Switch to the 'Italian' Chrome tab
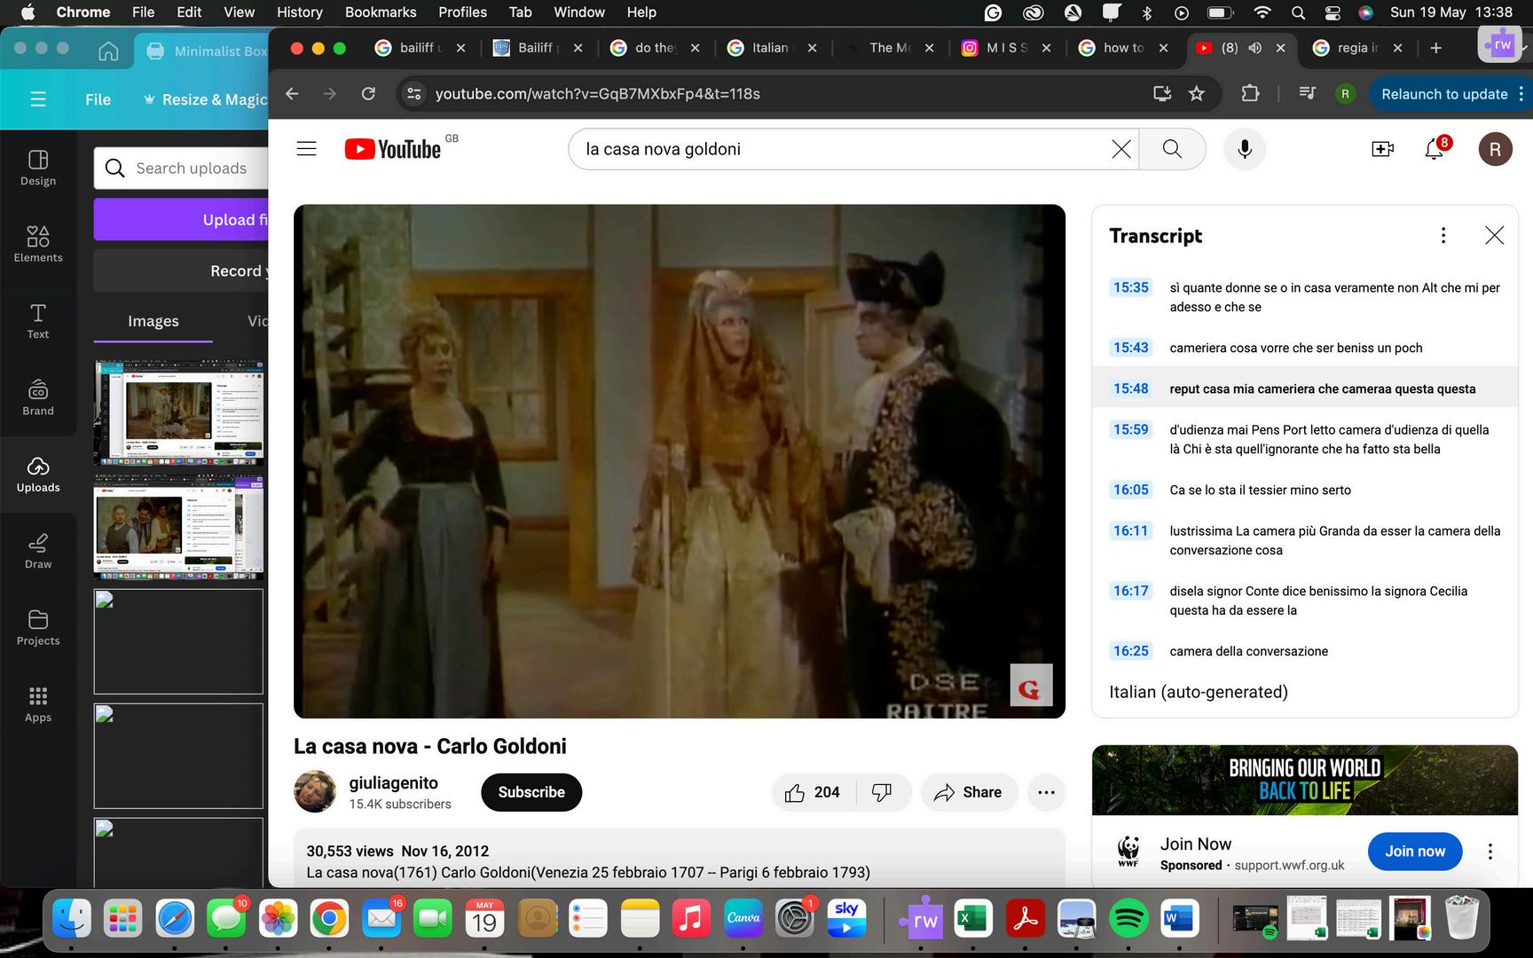This screenshot has height=958, width=1533. point(770,48)
